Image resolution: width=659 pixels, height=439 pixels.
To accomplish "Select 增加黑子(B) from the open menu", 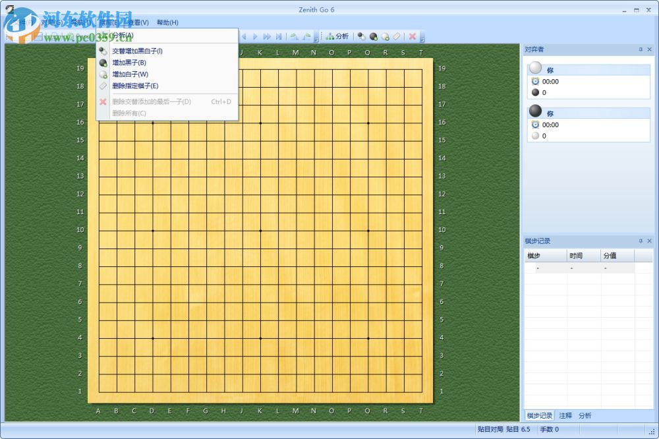I will [129, 63].
